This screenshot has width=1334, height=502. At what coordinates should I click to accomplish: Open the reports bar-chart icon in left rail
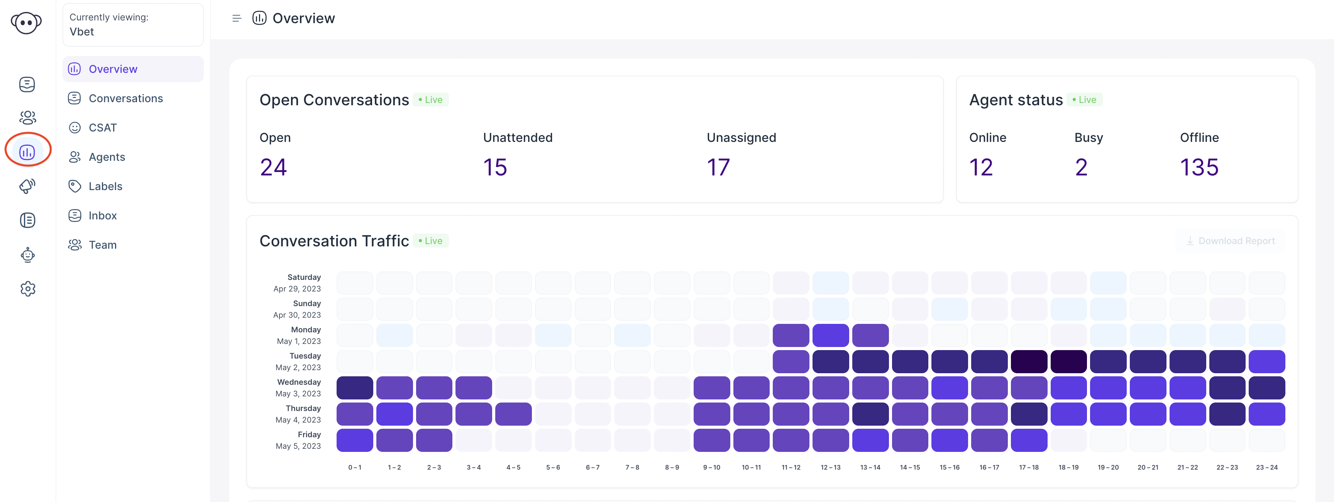tap(27, 152)
